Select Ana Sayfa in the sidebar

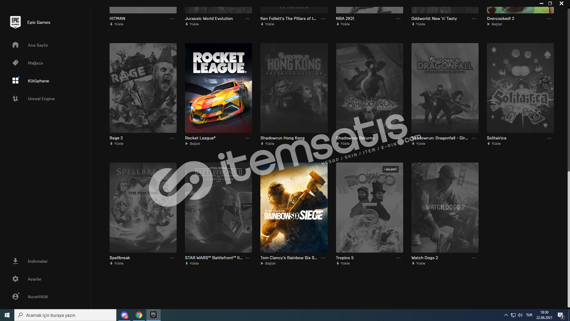pyautogui.click(x=38, y=45)
